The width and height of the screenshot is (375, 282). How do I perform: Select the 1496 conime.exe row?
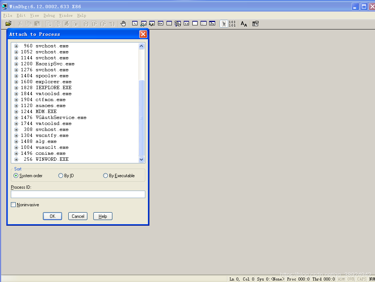[43, 153]
